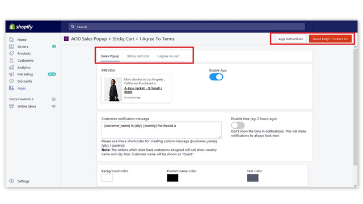Click the Shopify logo
This screenshot has height=204, width=363.
(x=21, y=27)
